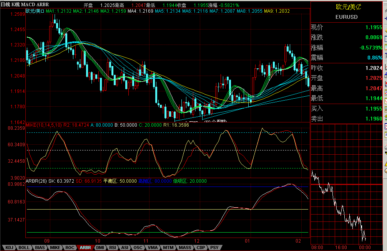Click the 日线 label in title bar
387x251 pixels.
pos(5,5)
